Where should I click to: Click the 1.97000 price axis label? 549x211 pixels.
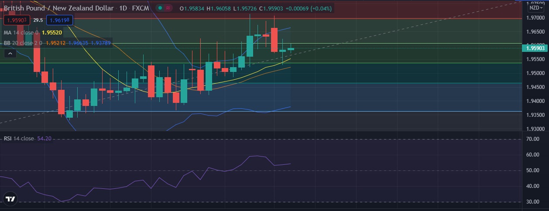click(x=535, y=18)
